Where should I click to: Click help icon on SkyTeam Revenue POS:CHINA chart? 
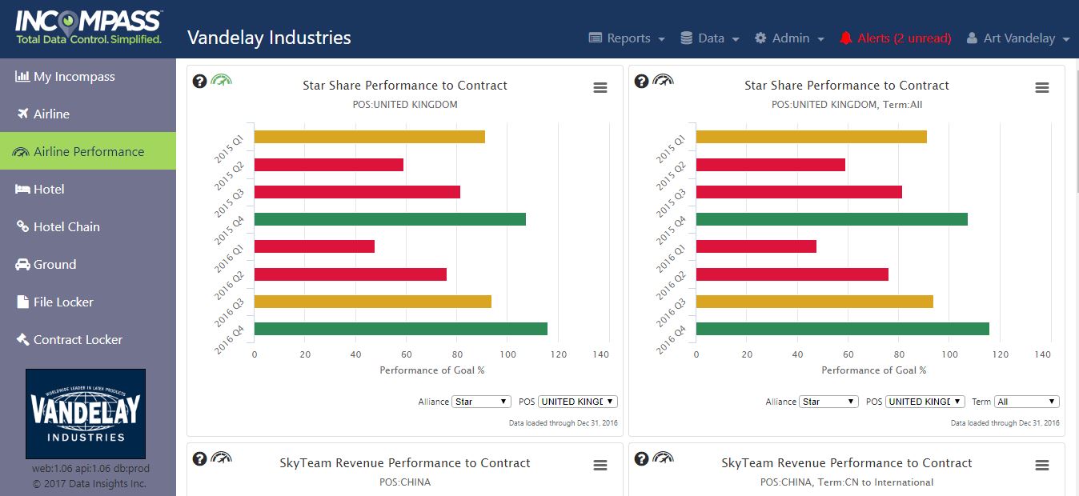(x=200, y=458)
